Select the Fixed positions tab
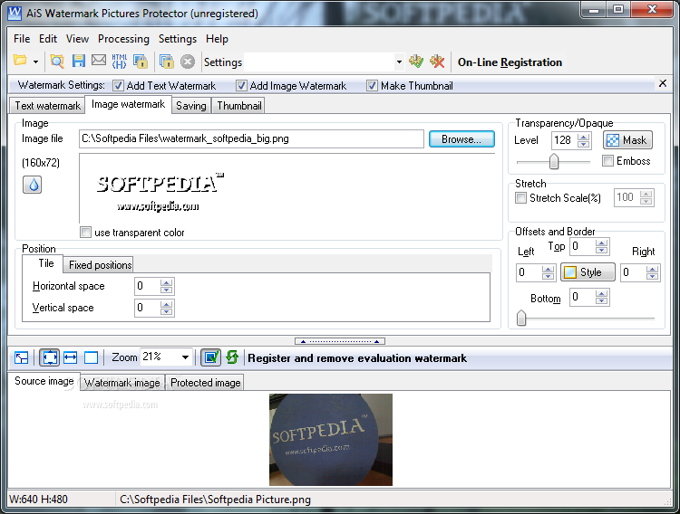 [100, 265]
